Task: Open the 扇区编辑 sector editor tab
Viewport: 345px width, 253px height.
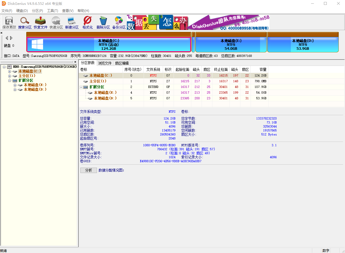Action: (x=122, y=63)
